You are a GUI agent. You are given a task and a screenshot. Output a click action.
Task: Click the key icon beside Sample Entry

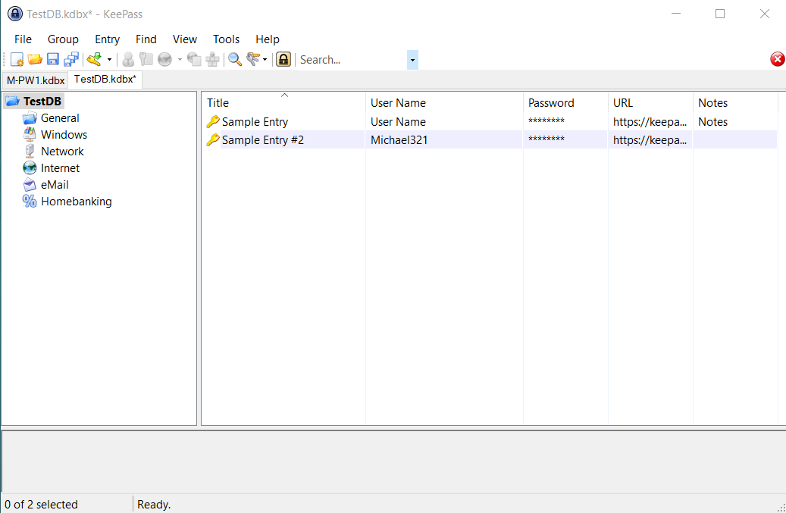[212, 121]
